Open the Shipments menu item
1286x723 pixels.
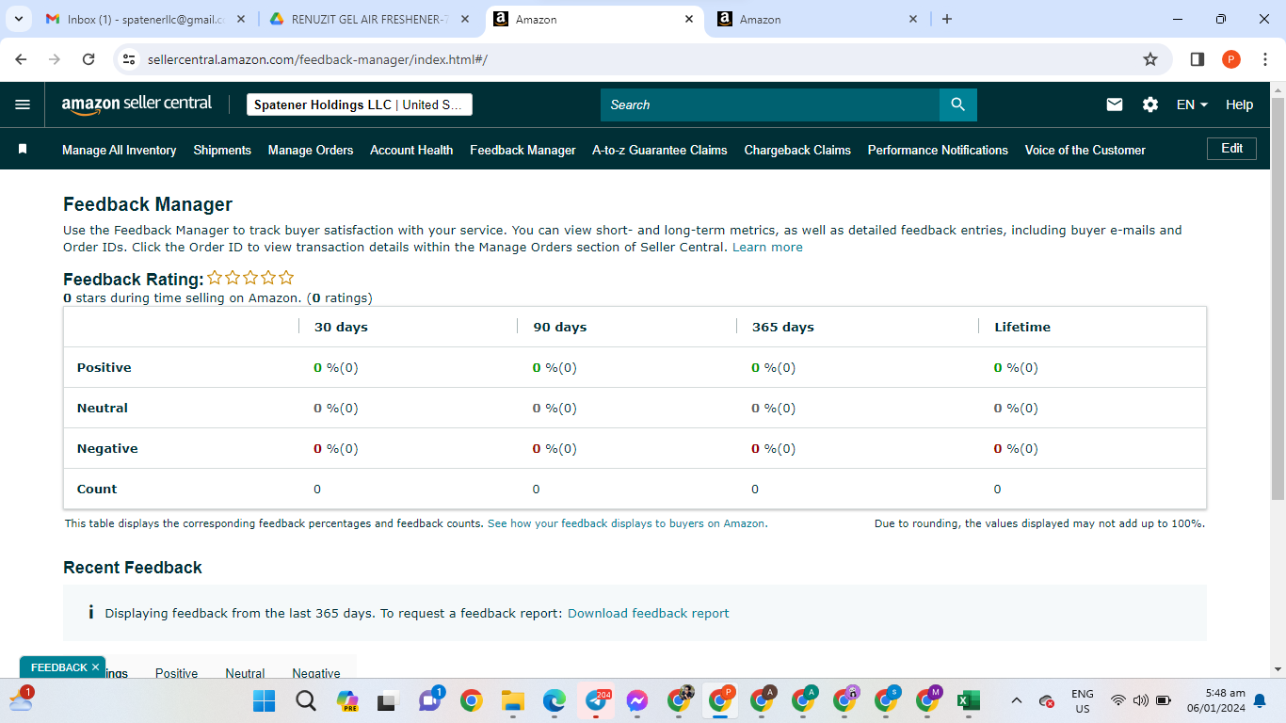tap(222, 150)
